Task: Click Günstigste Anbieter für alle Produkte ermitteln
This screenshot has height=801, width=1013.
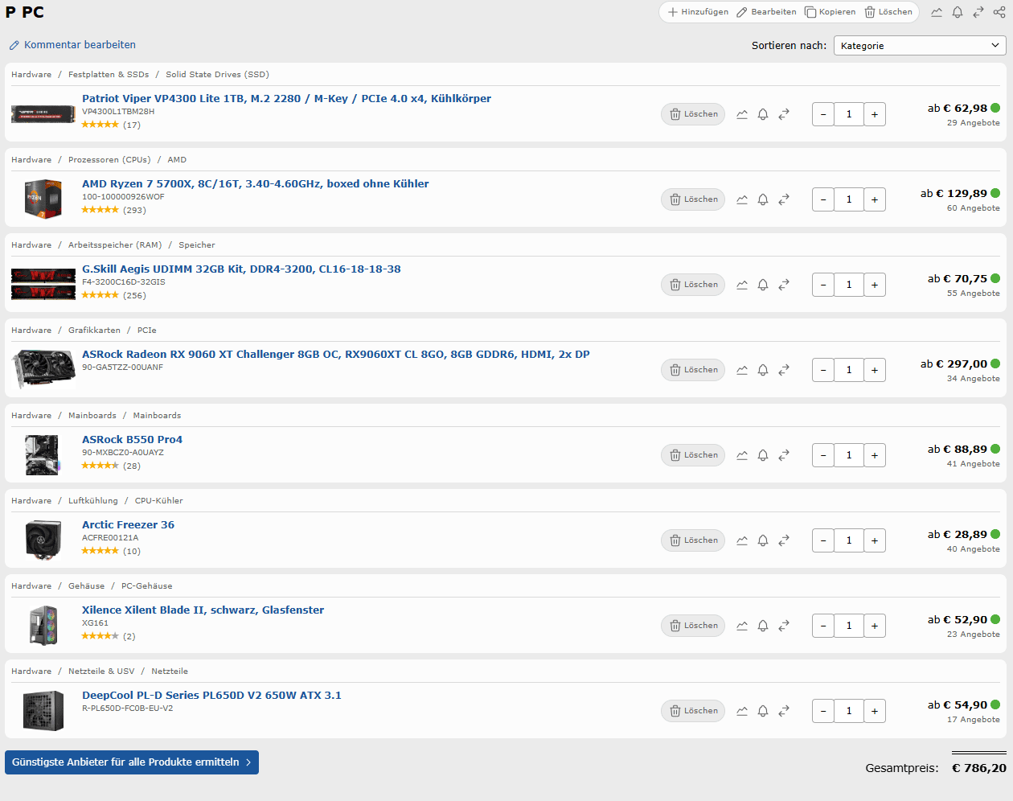Action: 132,762
